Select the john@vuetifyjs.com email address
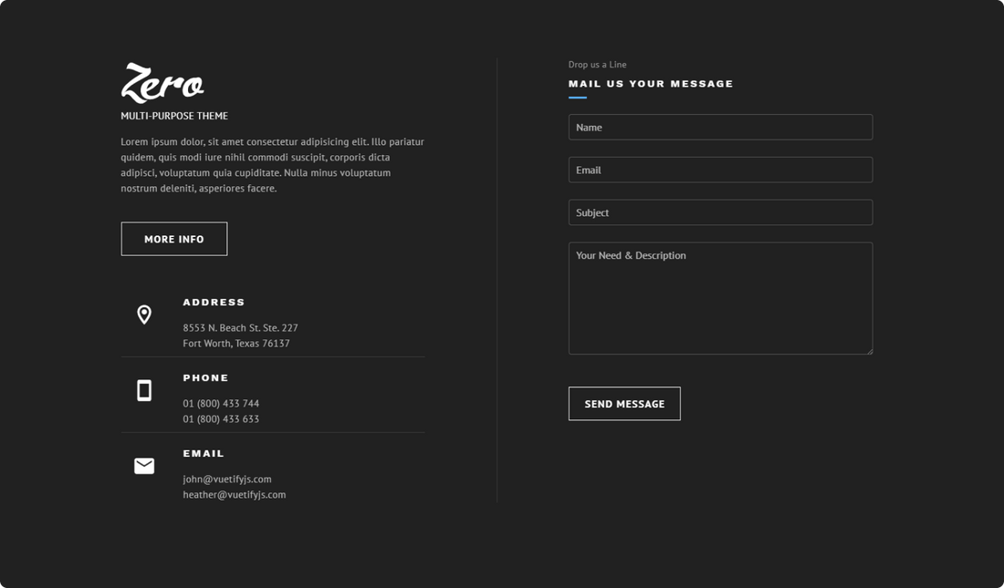Screen dimensions: 1004x588 tap(227, 479)
